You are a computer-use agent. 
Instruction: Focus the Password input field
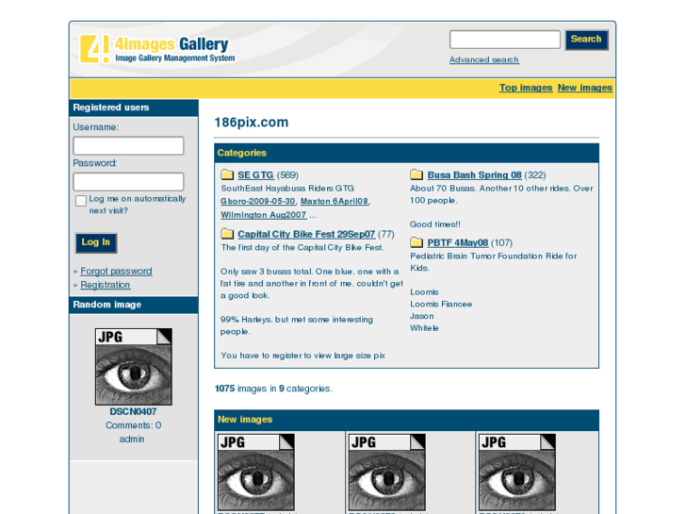128,181
